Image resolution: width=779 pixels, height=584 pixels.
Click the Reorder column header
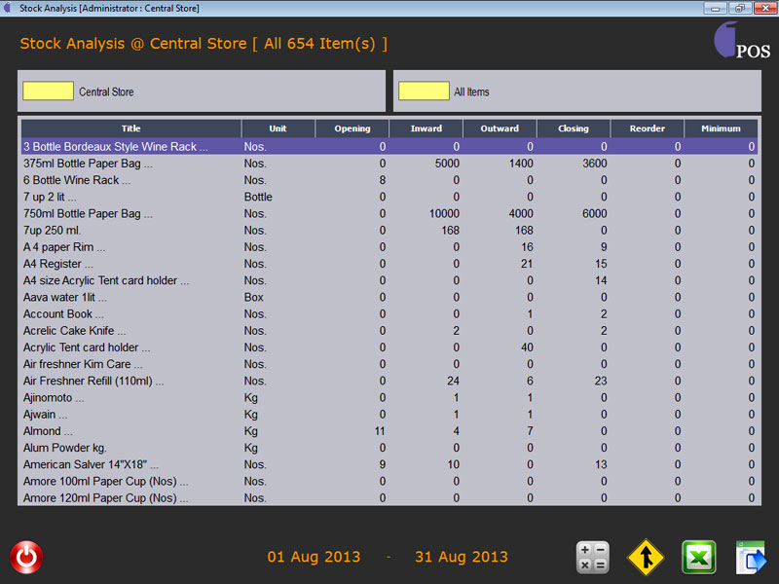[x=647, y=128]
